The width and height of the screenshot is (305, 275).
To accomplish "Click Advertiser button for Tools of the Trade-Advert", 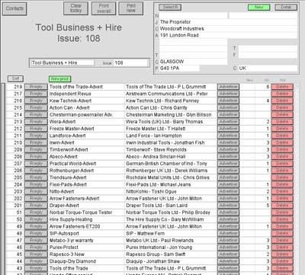I will tap(228, 87).
